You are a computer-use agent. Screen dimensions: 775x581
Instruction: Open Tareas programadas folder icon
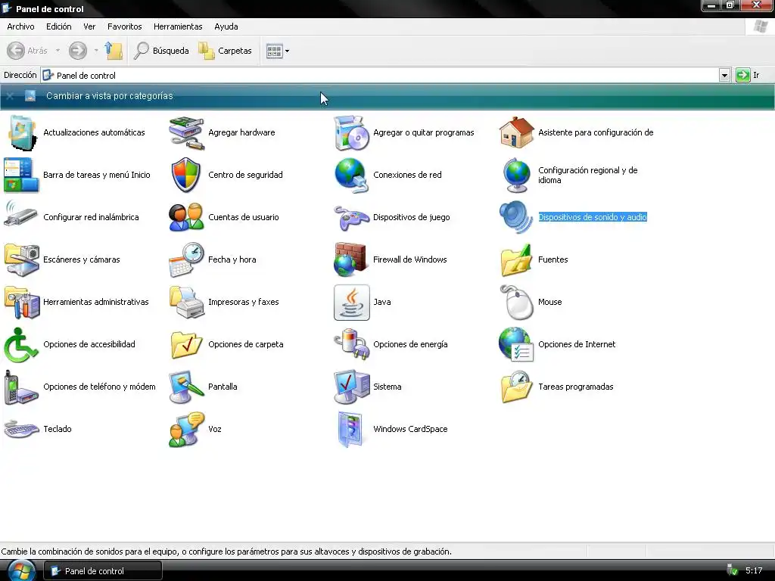tap(516, 387)
